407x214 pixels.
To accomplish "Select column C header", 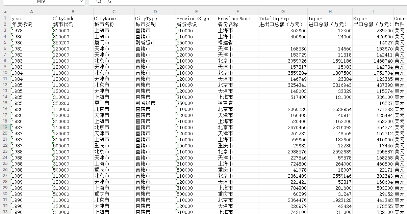I will [x=114, y=11].
